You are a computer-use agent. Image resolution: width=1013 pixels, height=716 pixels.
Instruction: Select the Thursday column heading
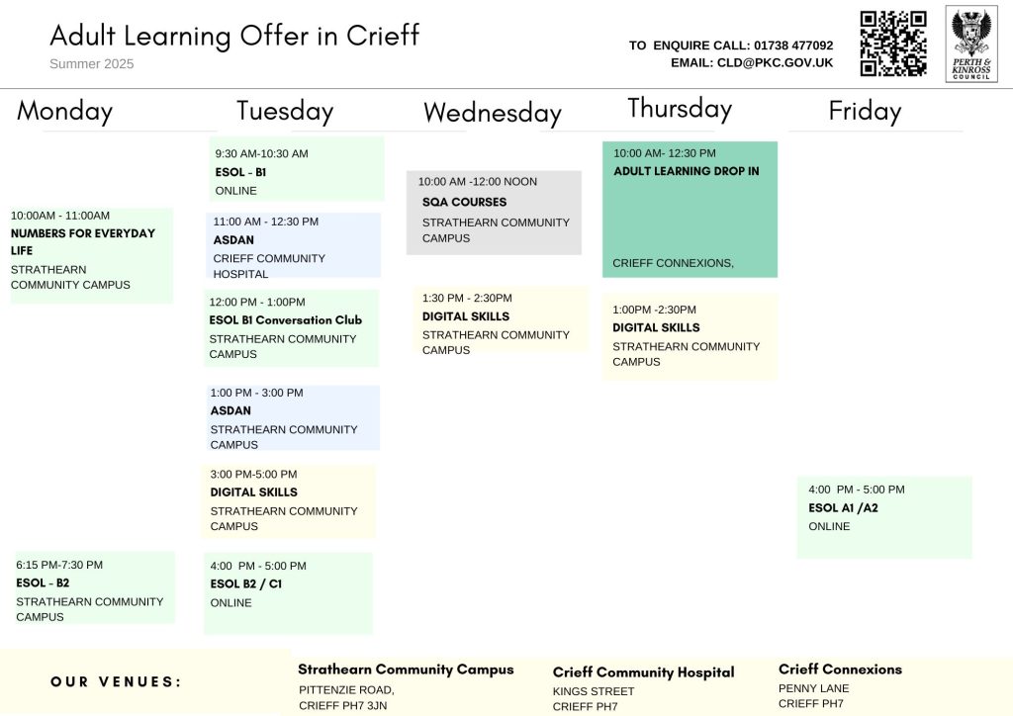680,108
